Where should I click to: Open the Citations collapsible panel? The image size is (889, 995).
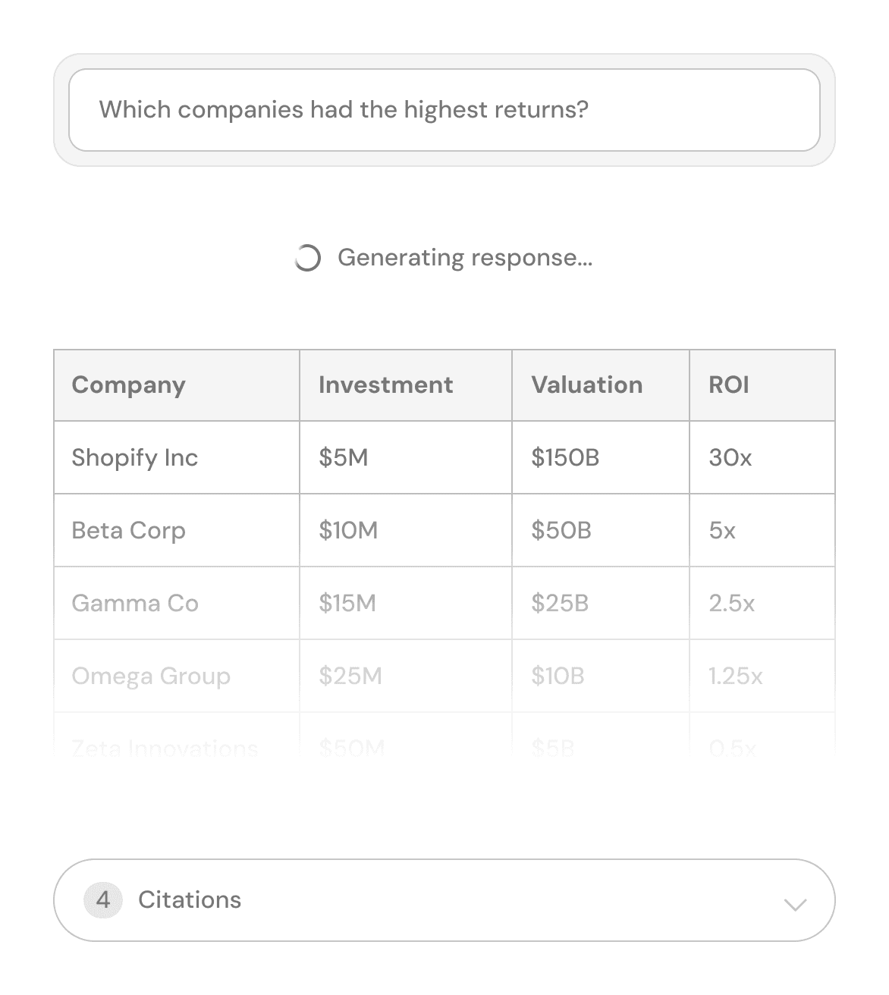[444, 900]
